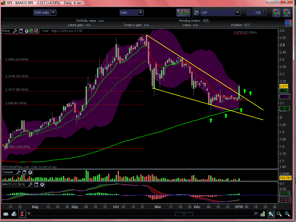This screenshot has width=296, height=222.
Task: Cancel pending orders with the X icon
Action: [x=207, y=21]
